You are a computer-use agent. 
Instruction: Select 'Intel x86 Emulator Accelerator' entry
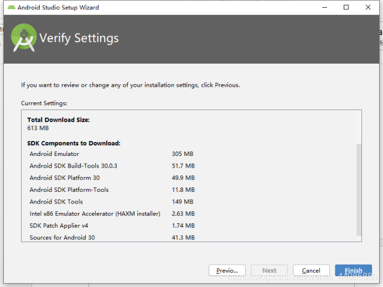pyautogui.click(x=95, y=213)
